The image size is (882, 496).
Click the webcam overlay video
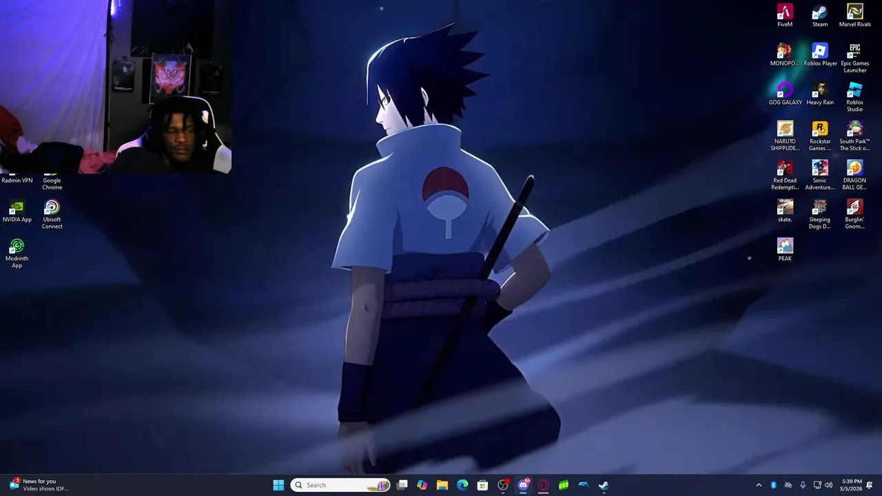(x=116, y=86)
